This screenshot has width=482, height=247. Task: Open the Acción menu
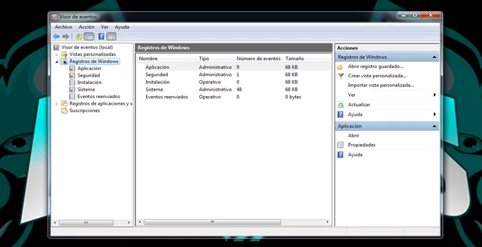point(86,27)
